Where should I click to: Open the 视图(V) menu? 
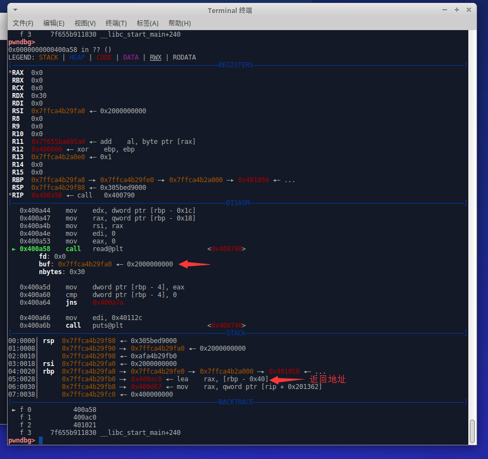[x=85, y=23]
